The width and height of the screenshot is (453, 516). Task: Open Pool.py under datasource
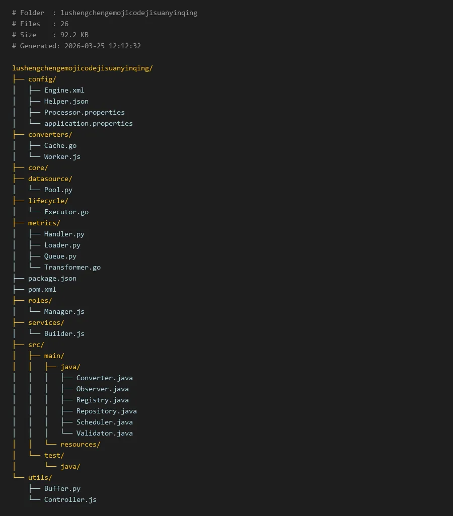[x=58, y=190]
